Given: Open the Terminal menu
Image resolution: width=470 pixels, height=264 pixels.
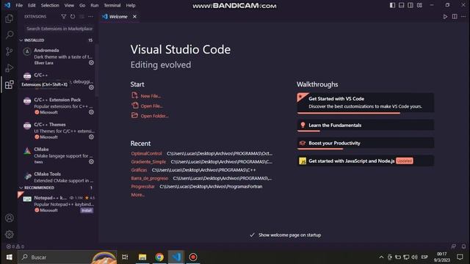Looking at the screenshot, I should coord(112,5).
